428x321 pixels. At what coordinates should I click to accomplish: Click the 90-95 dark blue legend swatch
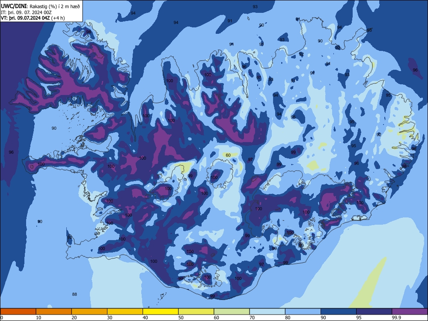coord(339,312)
